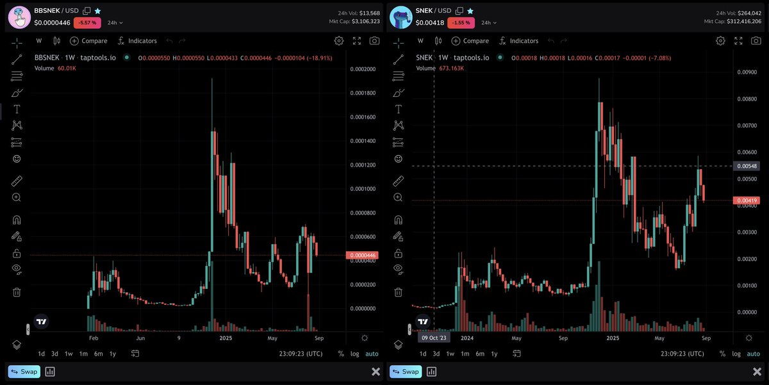Select 1m range in BBSNEK chart
The image size is (769, 385).
coord(83,354)
